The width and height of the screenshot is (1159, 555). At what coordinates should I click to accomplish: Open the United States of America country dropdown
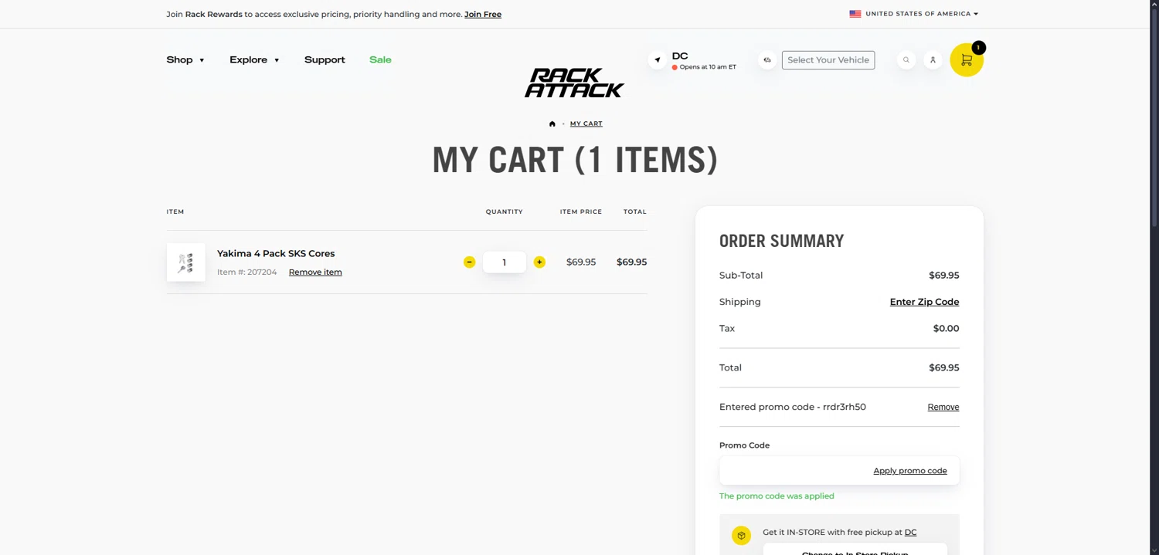click(x=922, y=14)
